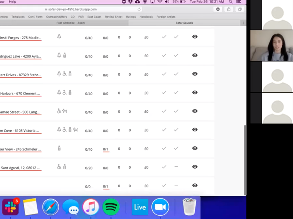Open Handbook bookmark

(146, 17)
